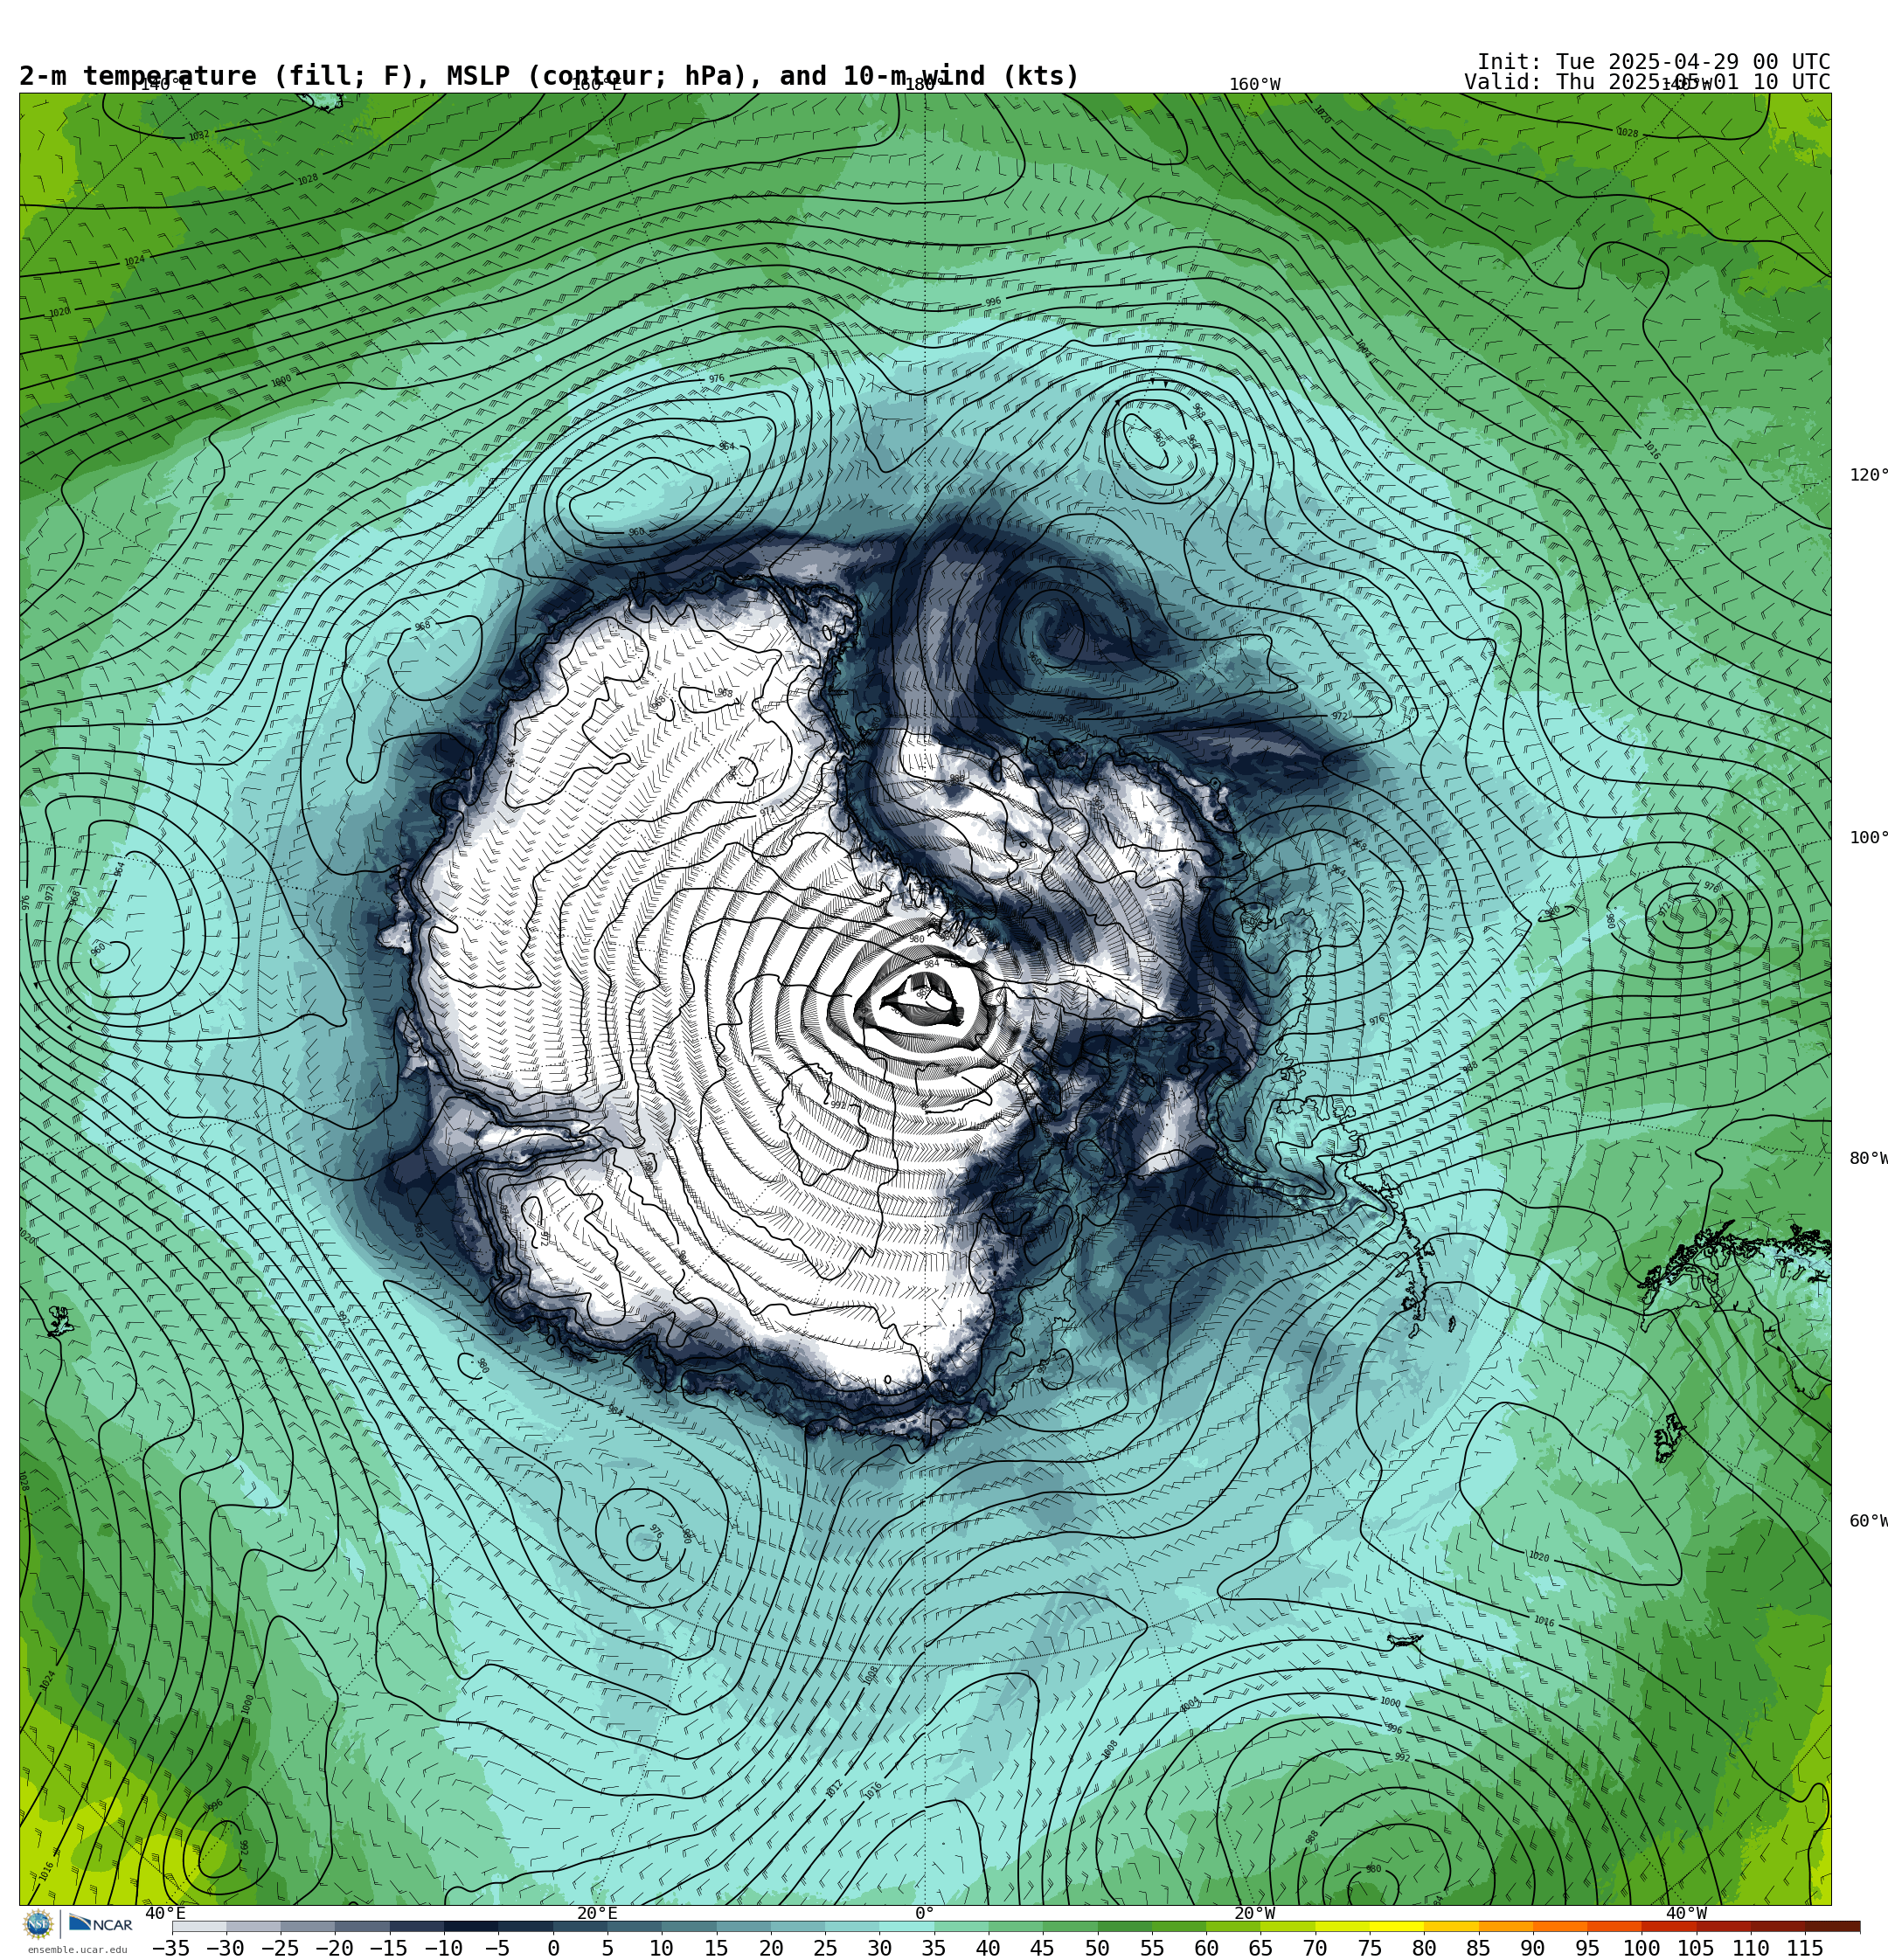Click the '0' colorbar tick label

point(553,1948)
